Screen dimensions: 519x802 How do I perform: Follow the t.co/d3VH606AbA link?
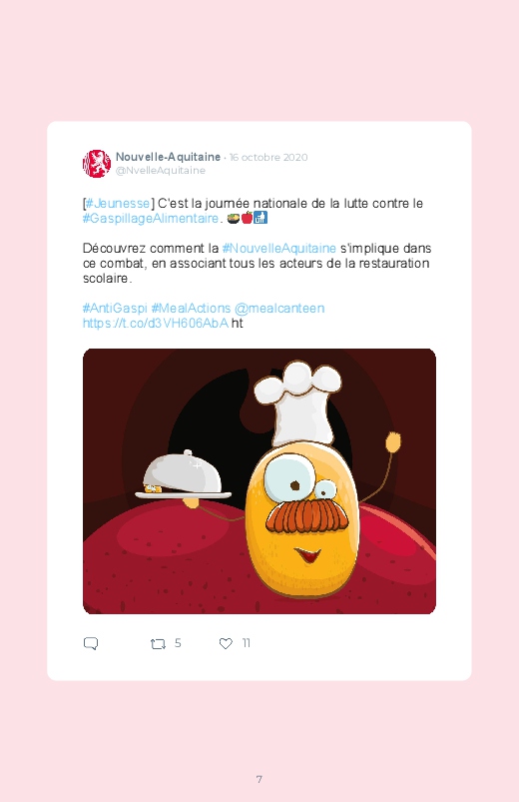(x=156, y=324)
